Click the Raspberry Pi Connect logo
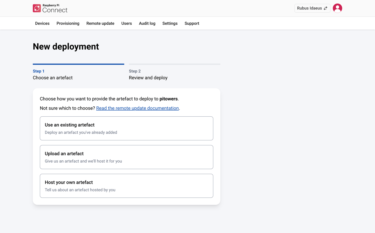Viewport: 375px width, 233px height. 50,8
